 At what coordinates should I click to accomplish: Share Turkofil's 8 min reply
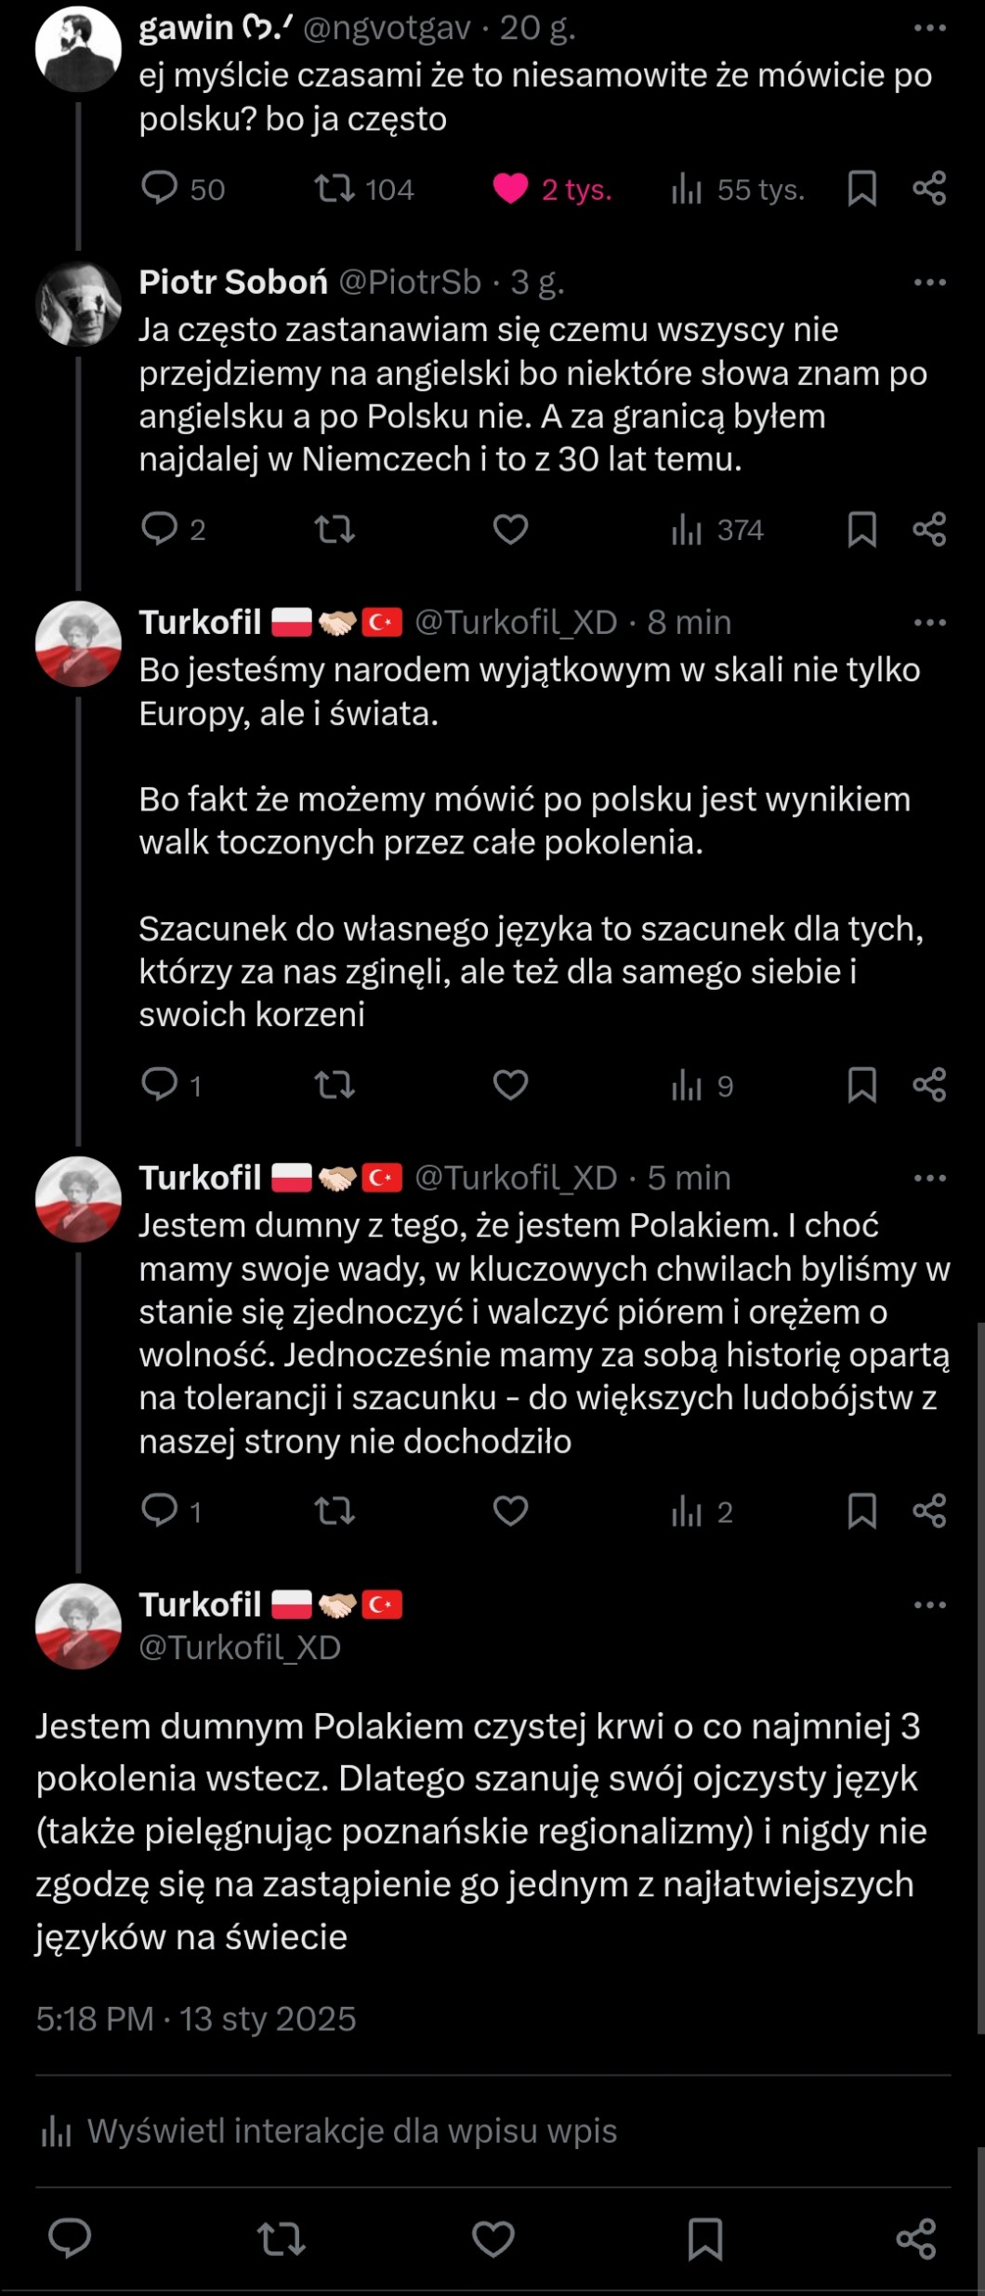click(929, 1085)
